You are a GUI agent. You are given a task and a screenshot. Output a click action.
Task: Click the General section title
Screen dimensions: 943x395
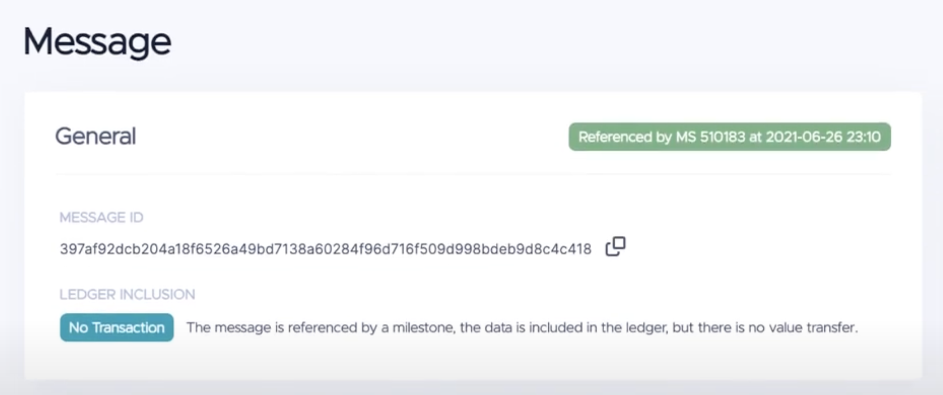pyautogui.click(x=95, y=136)
